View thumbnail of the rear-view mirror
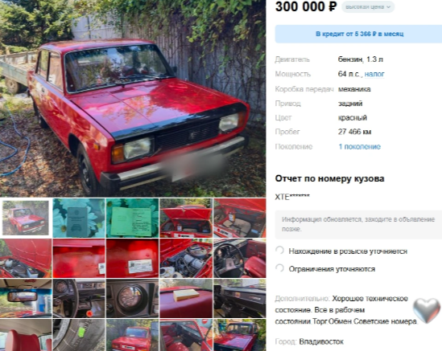Screen dimensions: 442x351 point(26,299)
